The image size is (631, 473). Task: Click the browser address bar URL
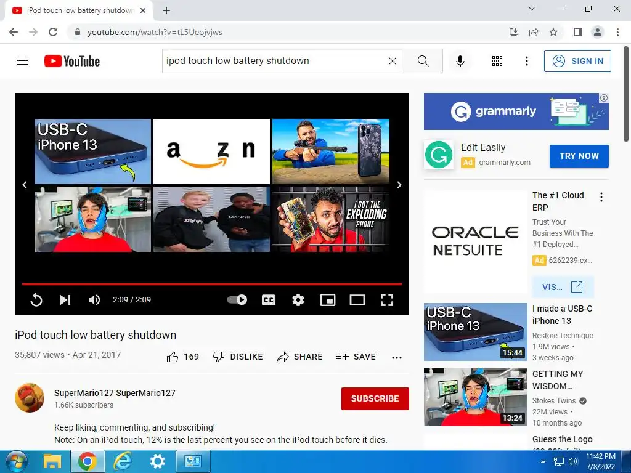155,32
